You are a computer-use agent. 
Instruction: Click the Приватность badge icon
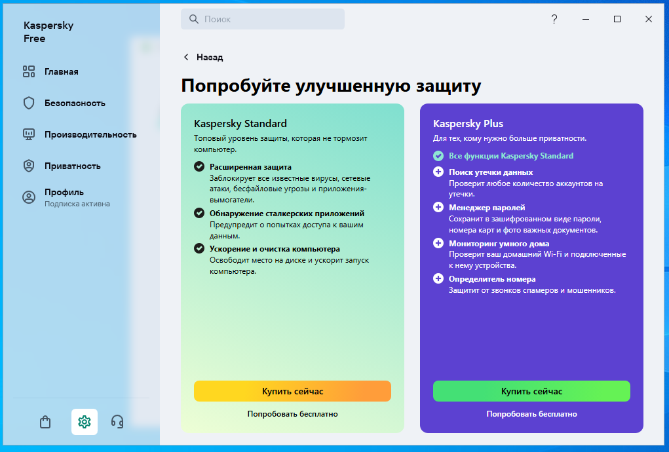pyautogui.click(x=29, y=166)
